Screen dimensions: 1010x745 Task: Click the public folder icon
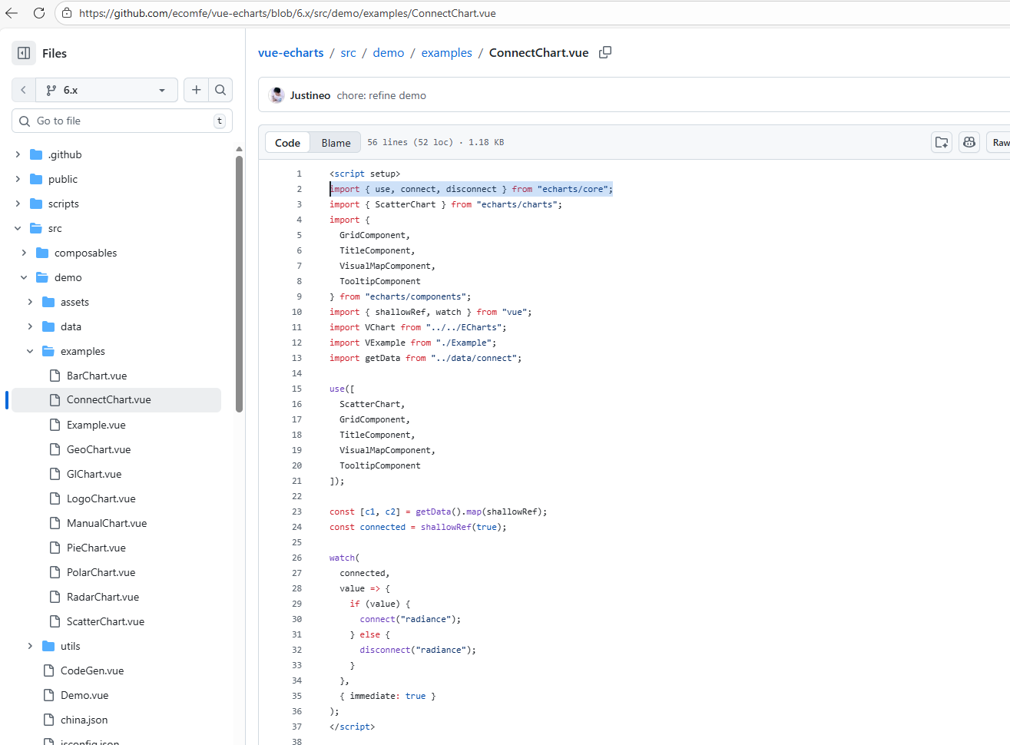pyautogui.click(x=36, y=179)
